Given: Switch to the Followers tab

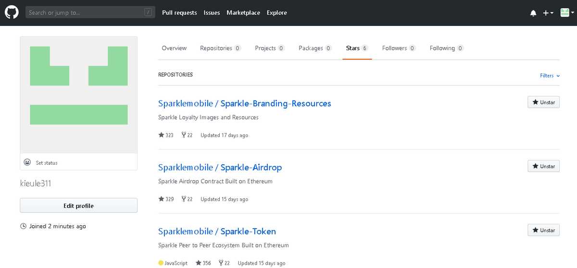Looking at the screenshot, I should (x=399, y=48).
